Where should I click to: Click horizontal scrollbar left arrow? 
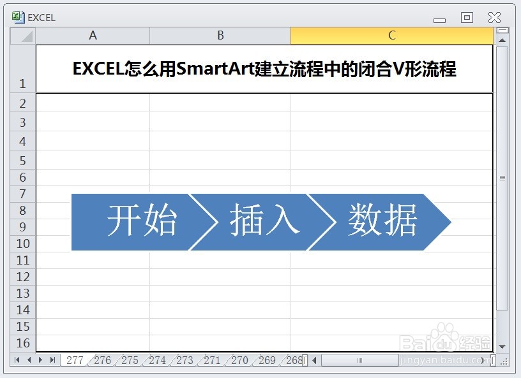[x=315, y=360]
